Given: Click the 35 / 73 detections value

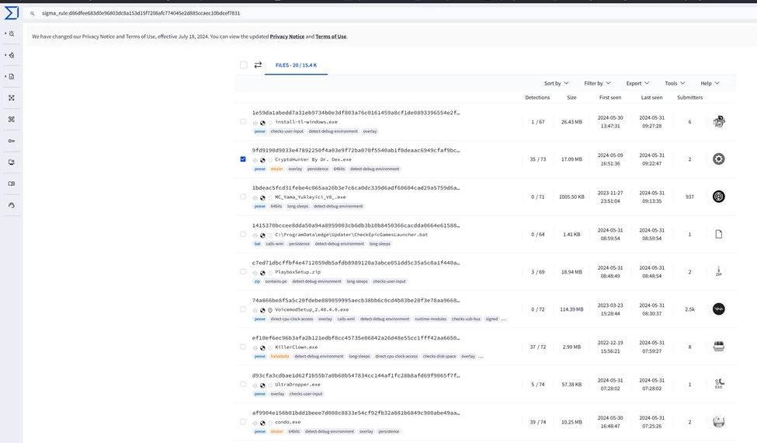Looking at the screenshot, I should tap(537, 159).
